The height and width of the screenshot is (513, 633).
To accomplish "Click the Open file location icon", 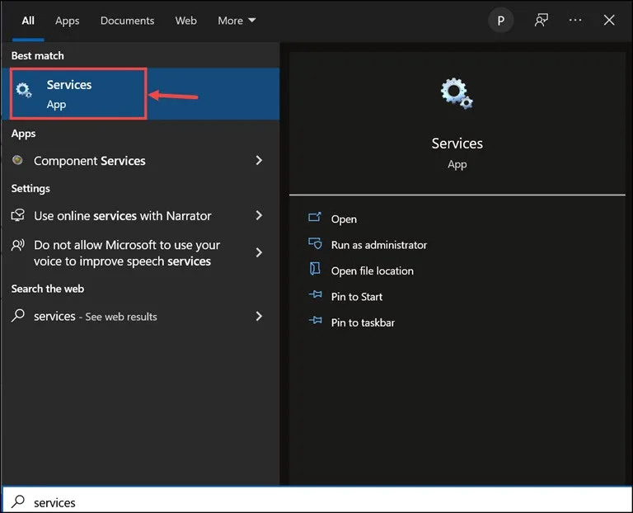I will [x=315, y=269].
